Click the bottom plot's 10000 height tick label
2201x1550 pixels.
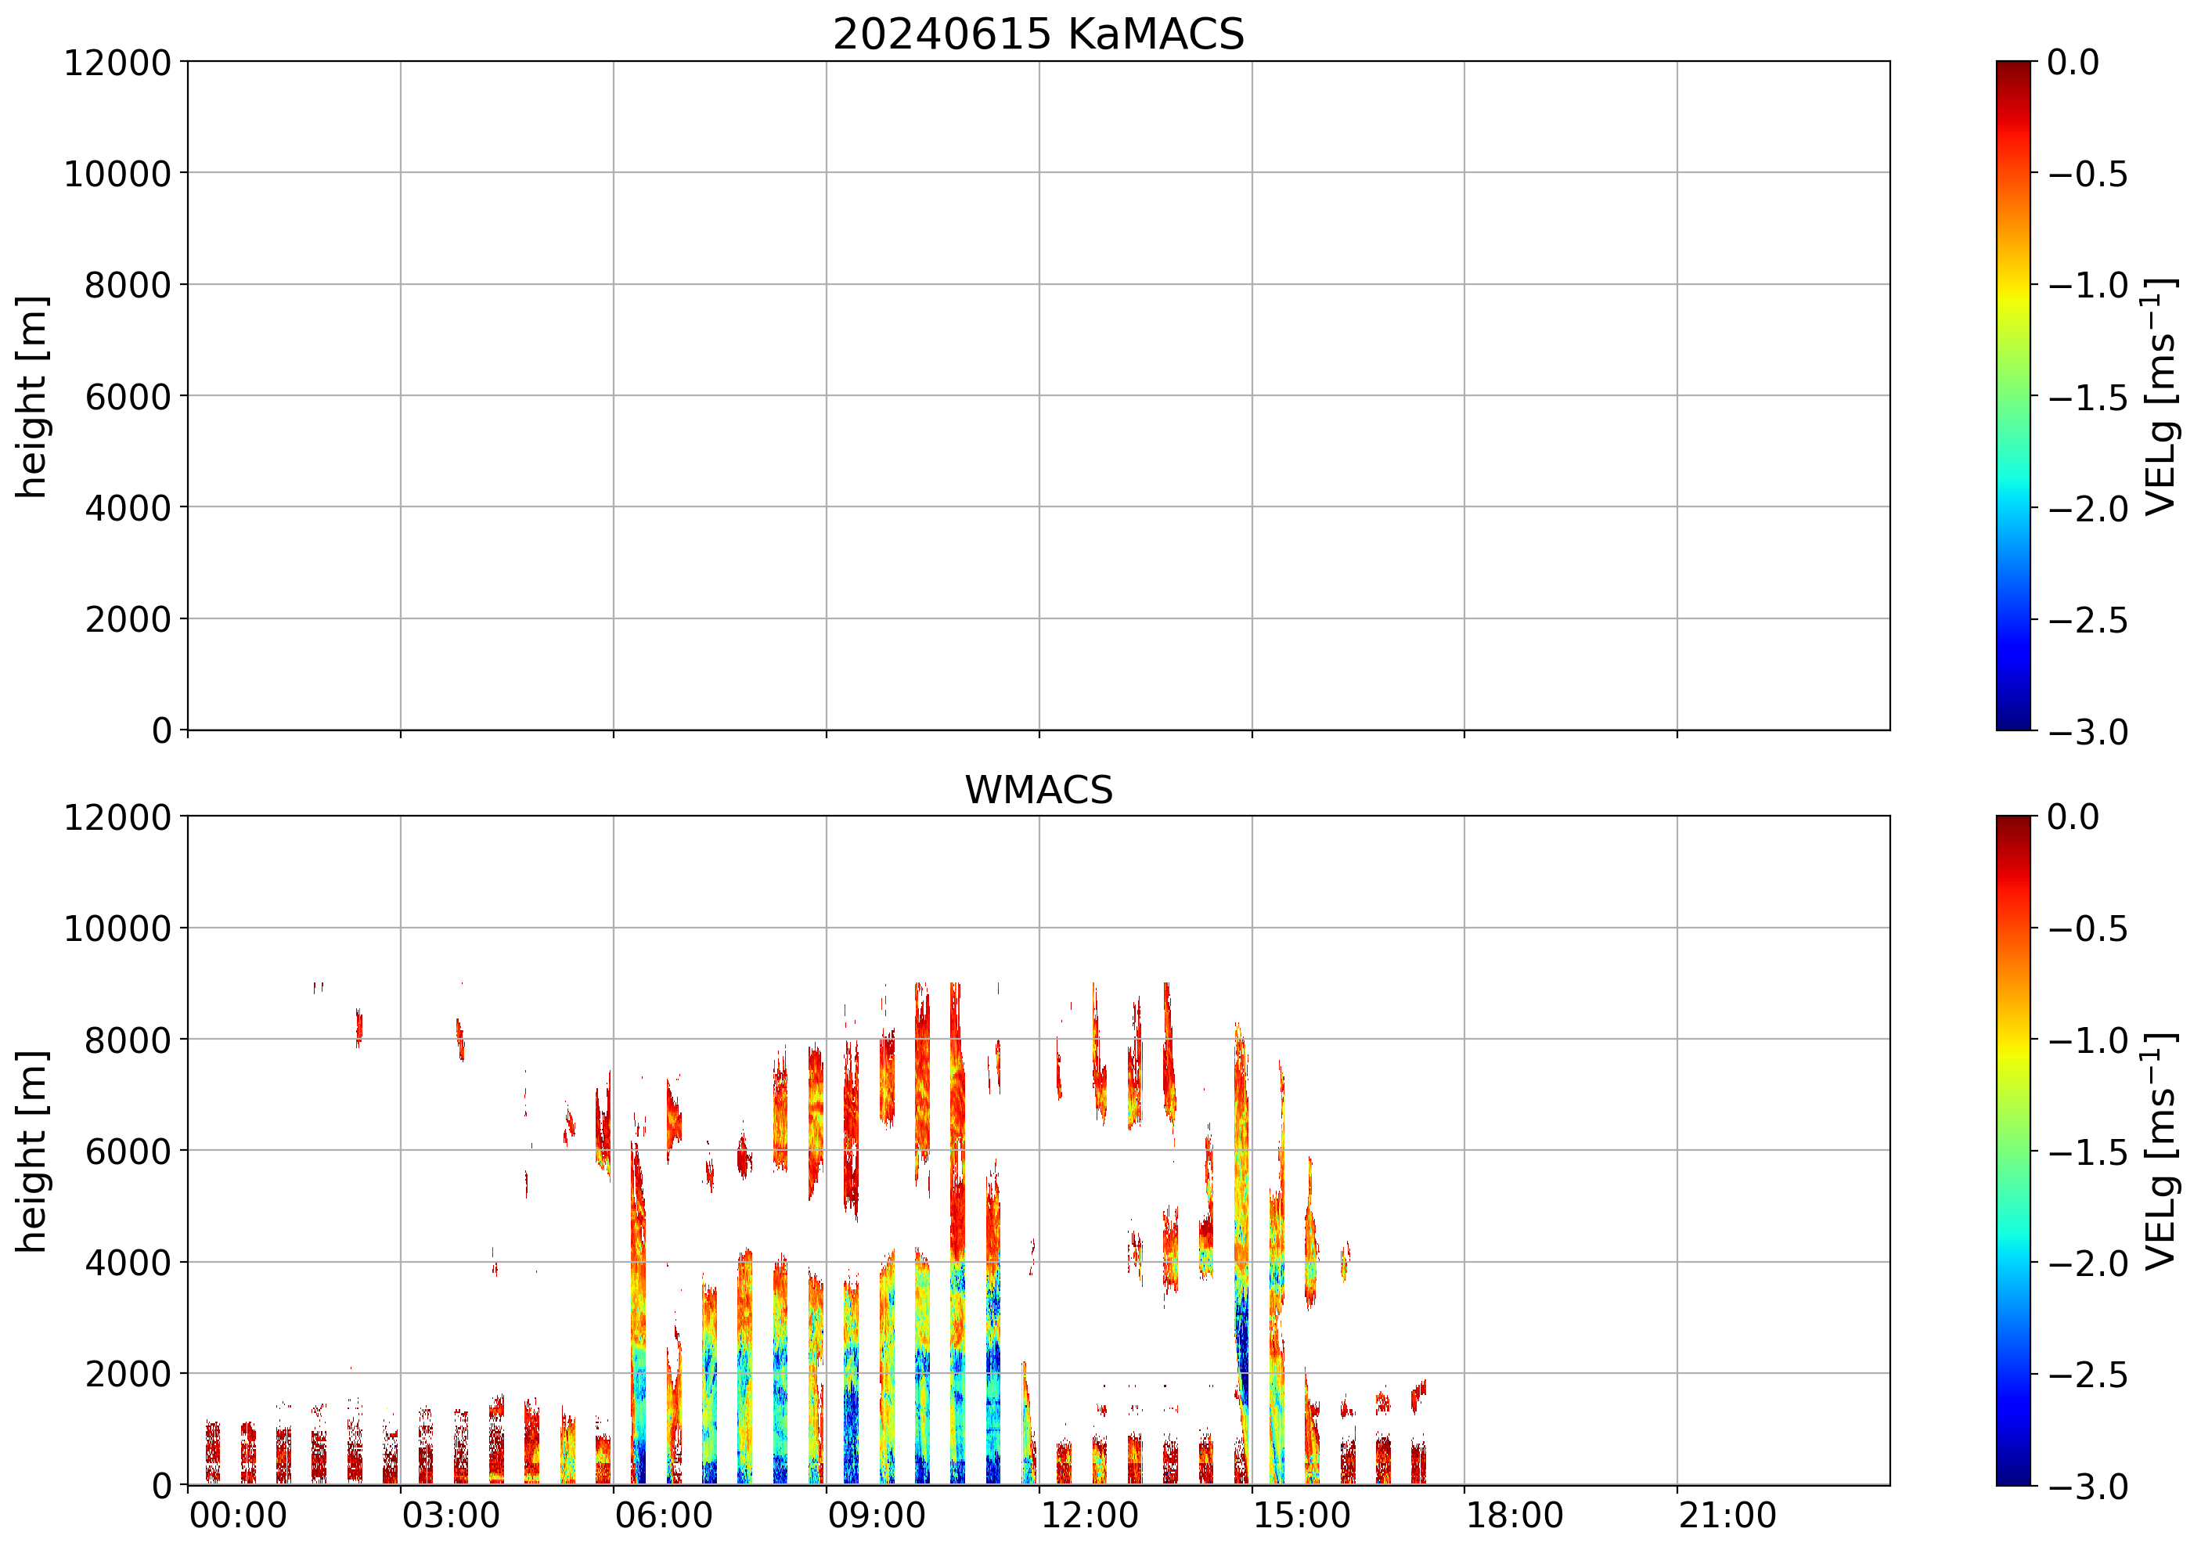pos(117,929)
